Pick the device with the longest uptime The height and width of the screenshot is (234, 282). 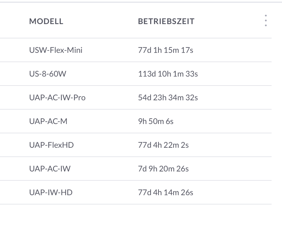(x=48, y=74)
